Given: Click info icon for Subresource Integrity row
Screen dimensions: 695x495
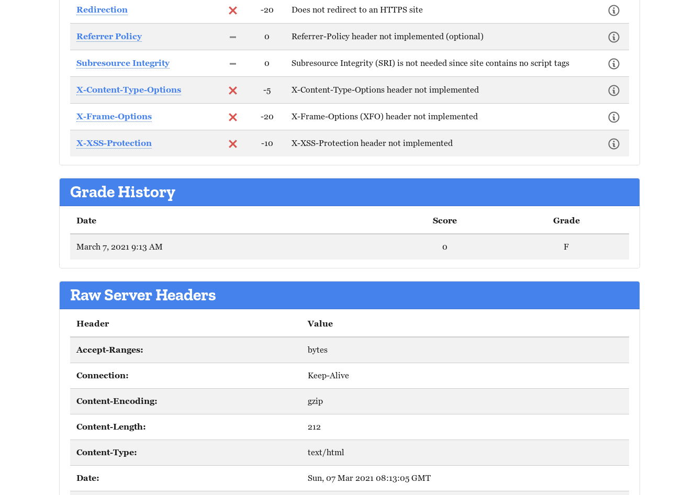Looking at the screenshot, I should [x=613, y=64].
